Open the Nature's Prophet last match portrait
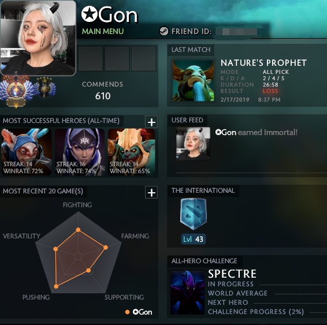This screenshot has height=325, width=327. [x=194, y=81]
